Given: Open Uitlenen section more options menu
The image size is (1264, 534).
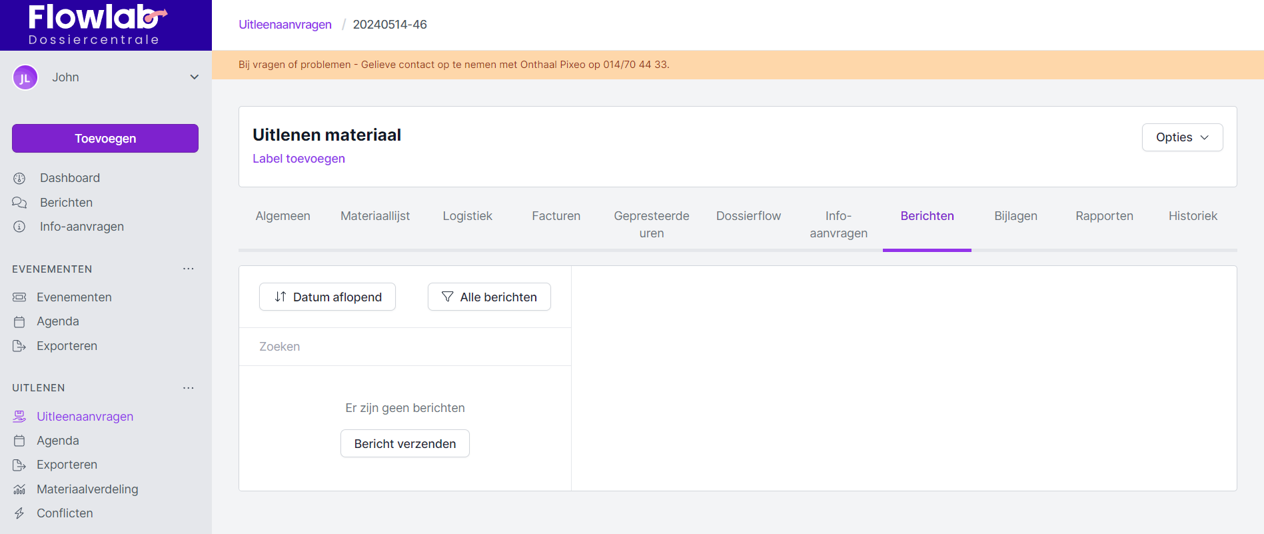Looking at the screenshot, I should pyautogui.click(x=189, y=388).
